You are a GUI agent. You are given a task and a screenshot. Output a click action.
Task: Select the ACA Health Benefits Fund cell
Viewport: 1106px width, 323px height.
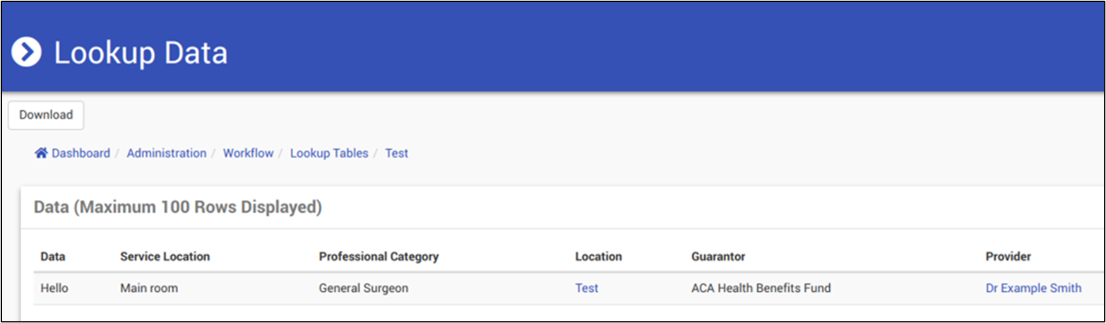[761, 288]
